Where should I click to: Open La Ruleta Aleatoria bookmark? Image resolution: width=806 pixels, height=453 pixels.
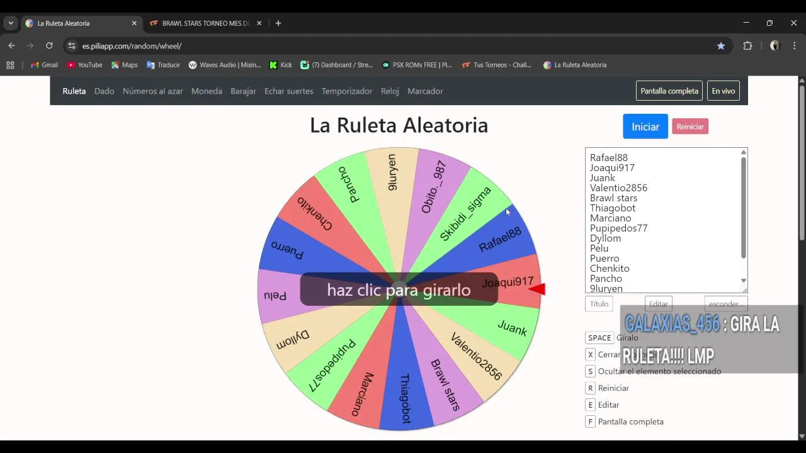tap(575, 65)
